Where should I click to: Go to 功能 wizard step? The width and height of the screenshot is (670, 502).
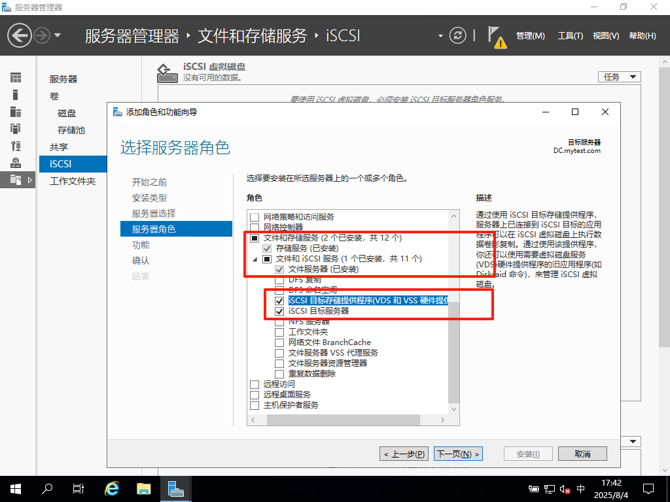pos(141,245)
